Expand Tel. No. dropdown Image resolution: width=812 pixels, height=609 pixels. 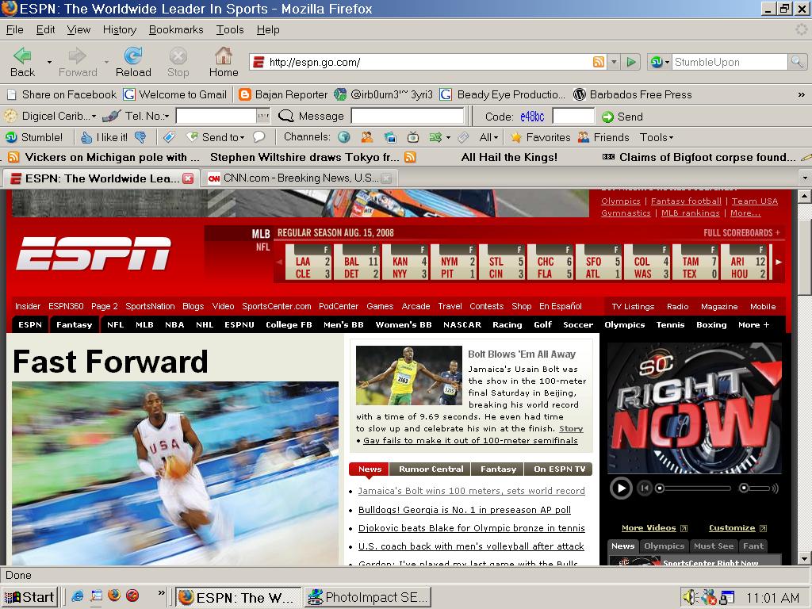pyautogui.click(x=167, y=117)
